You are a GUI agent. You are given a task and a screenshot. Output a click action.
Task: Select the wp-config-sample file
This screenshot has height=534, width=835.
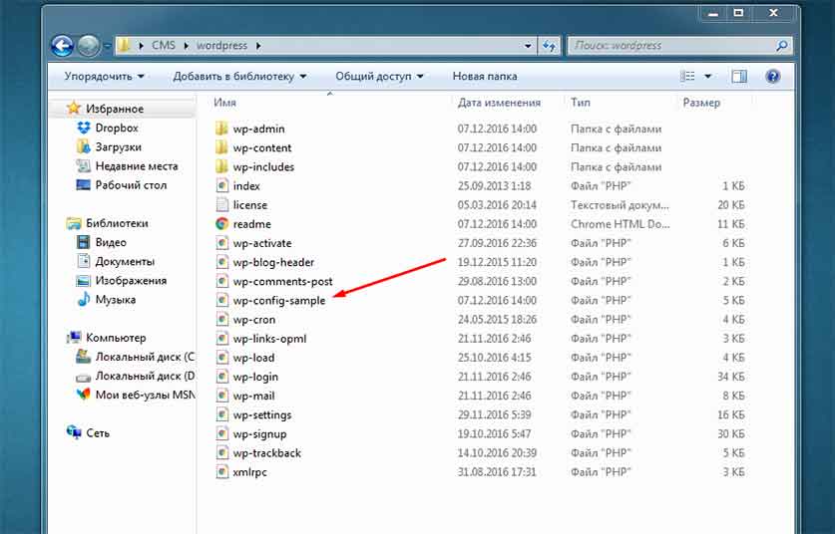coord(278,301)
